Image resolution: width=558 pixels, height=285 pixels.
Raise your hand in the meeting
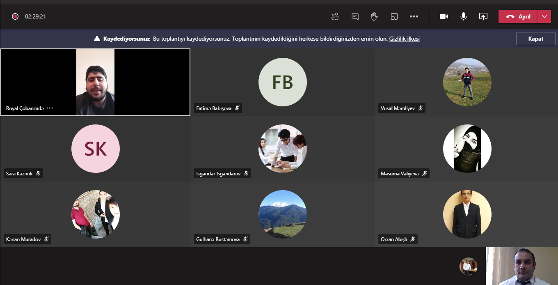(x=374, y=16)
